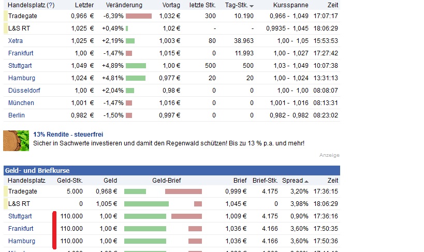Click the München change value -1,47%

point(113,103)
